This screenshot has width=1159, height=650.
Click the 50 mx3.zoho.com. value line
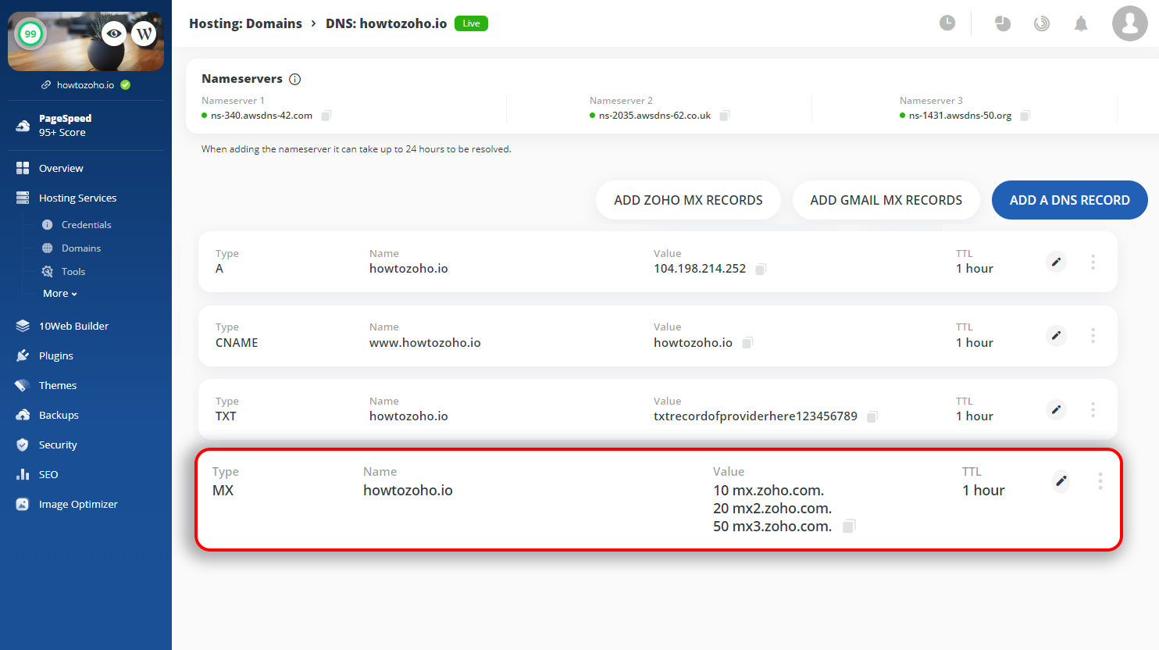[x=772, y=527]
